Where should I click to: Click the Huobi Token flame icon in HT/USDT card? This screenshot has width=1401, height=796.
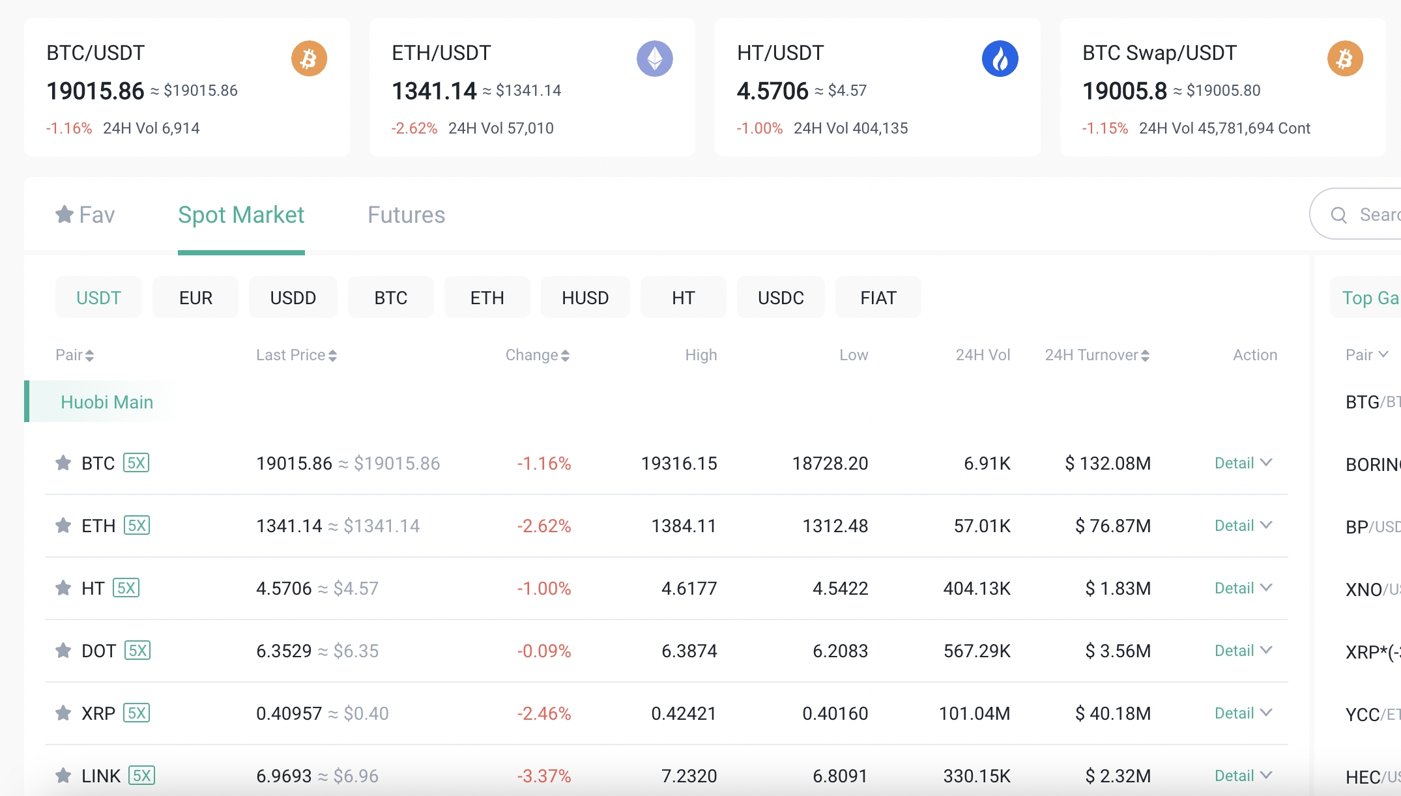(1000, 59)
